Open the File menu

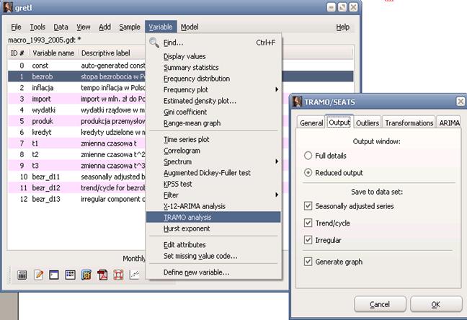click(x=16, y=27)
